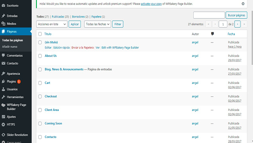The image size is (253, 143).
Task: Click the Buscar páginas button
Action: click(236, 15)
